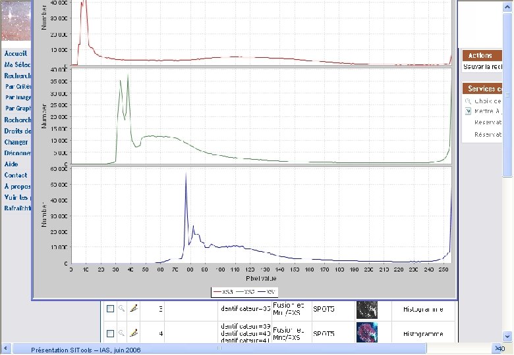Choose the Par Image search option
This screenshot has width=514, height=355.
coord(18,97)
